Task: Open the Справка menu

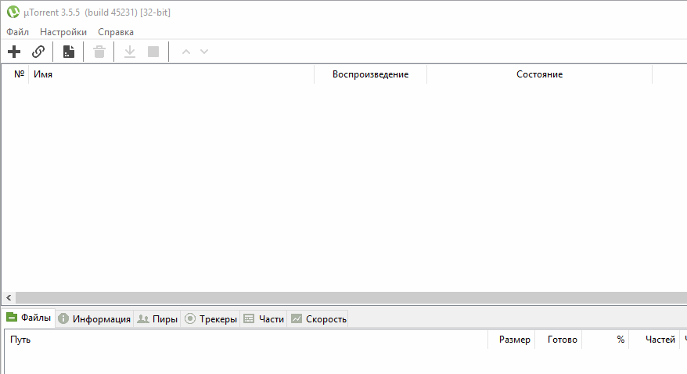Action: pyautogui.click(x=116, y=32)
